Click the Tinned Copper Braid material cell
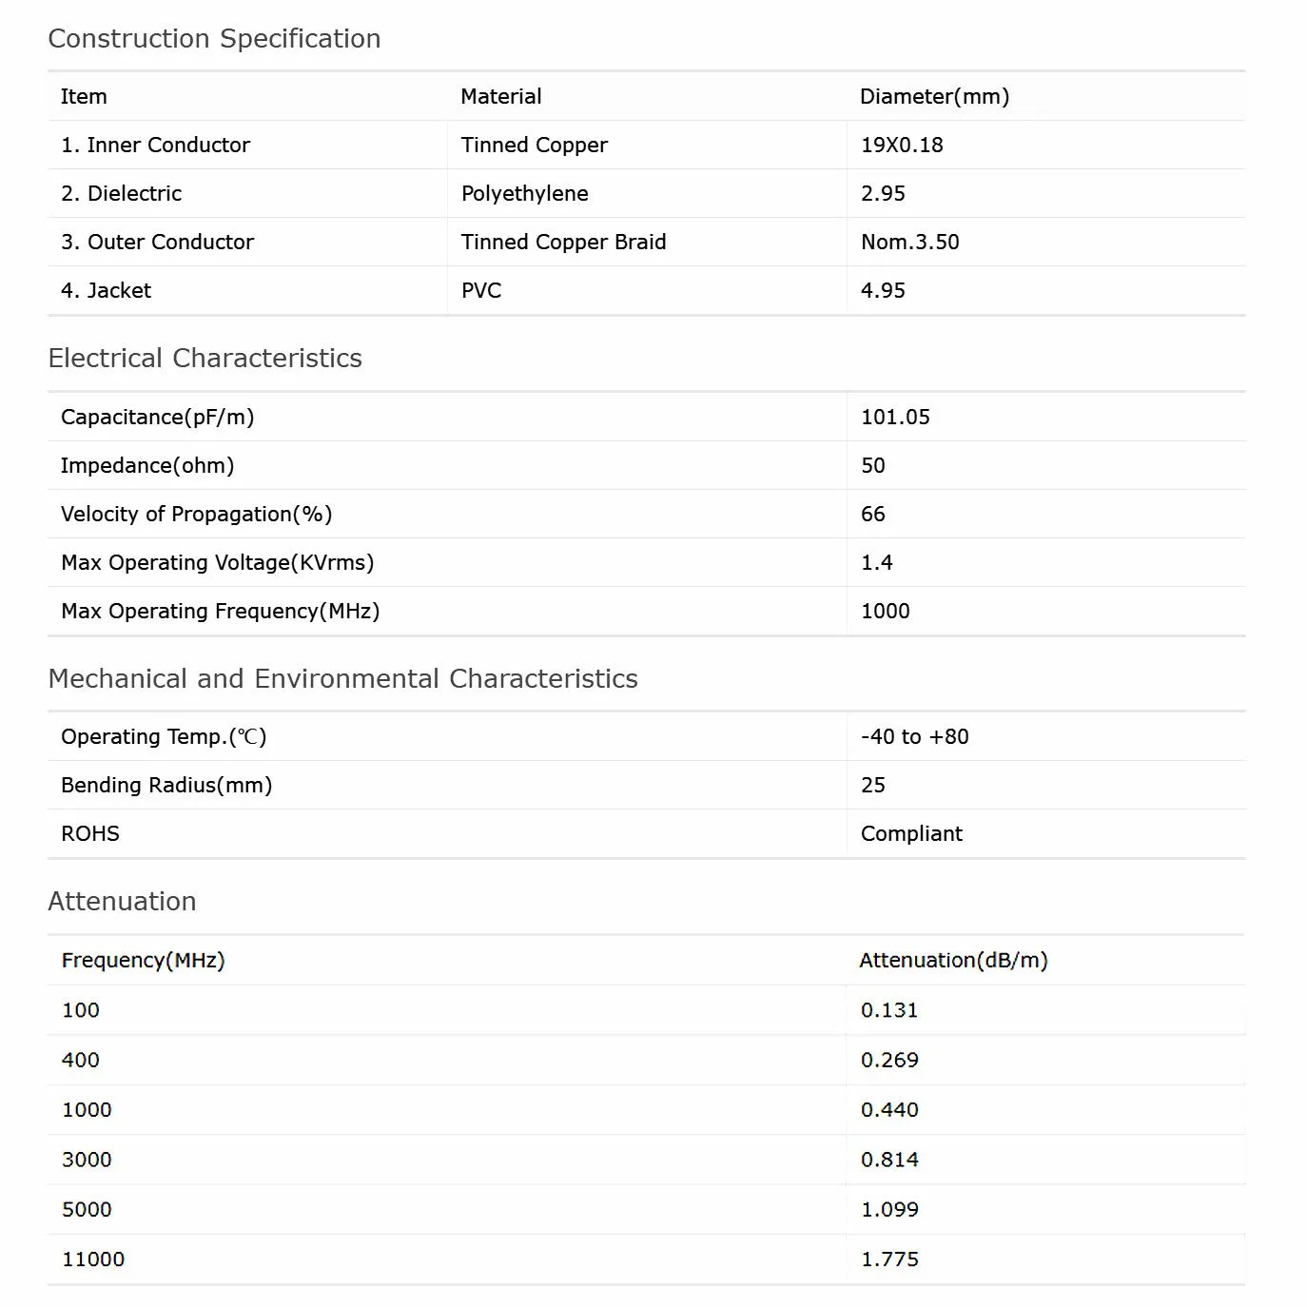Viewport: 1307px width, 1307px height. pos(563,243)
